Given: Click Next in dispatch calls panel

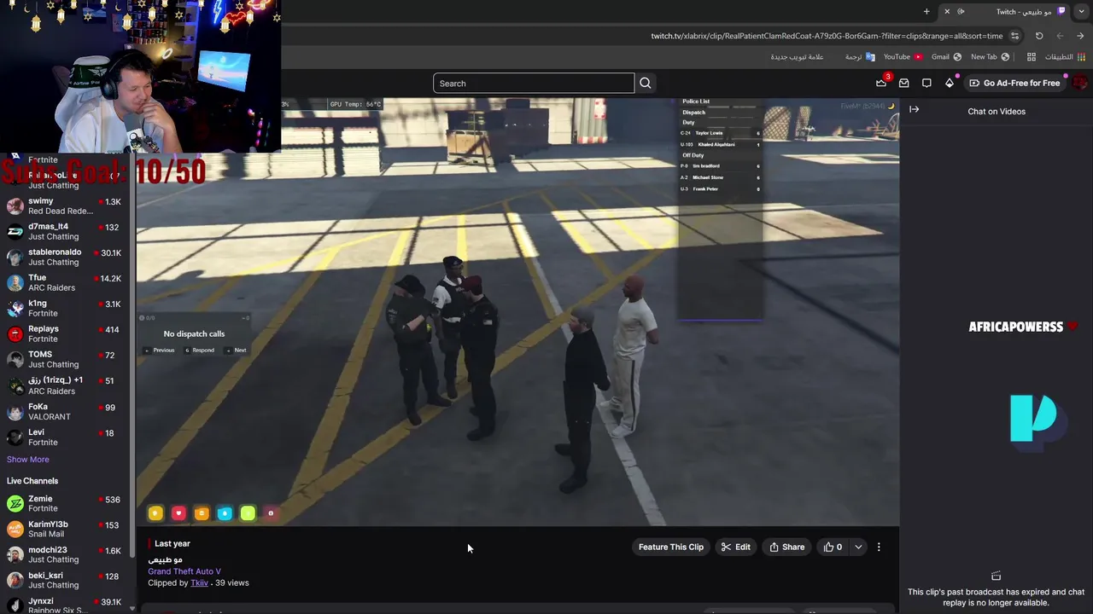Looking at the screenshot, I should (237, 350).
